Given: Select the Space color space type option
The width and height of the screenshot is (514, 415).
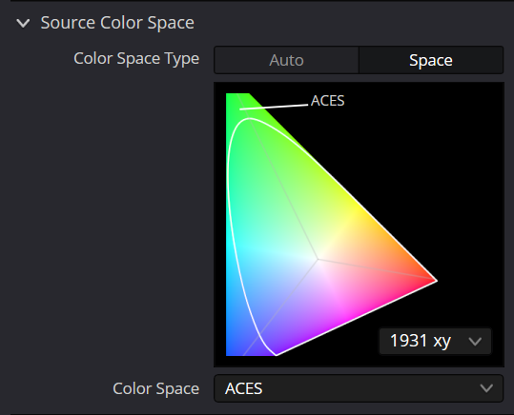Looking at the screenshot, I should (x=431, y=60).
